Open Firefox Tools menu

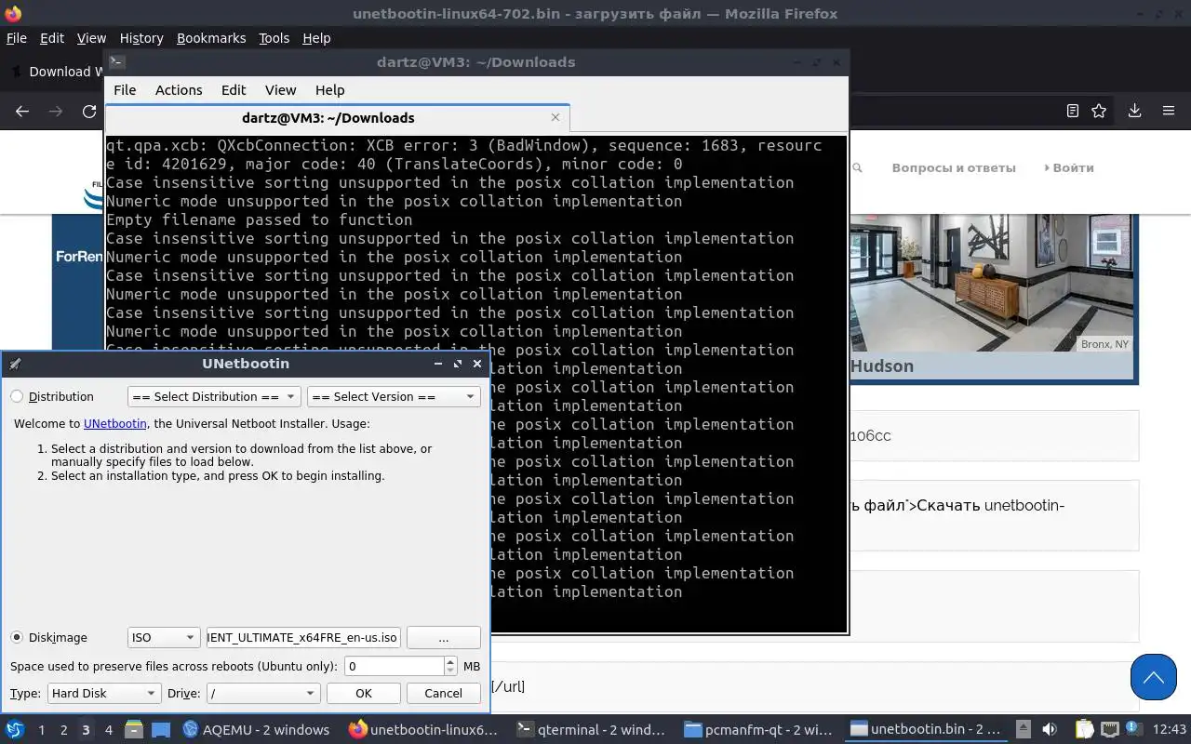click(274, 38)
